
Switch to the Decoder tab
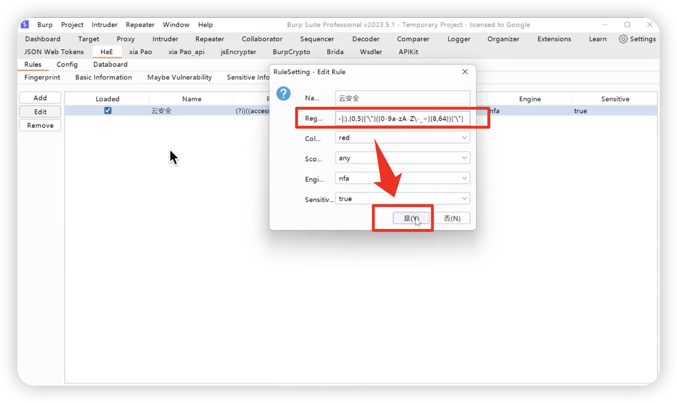pos(366,39)
